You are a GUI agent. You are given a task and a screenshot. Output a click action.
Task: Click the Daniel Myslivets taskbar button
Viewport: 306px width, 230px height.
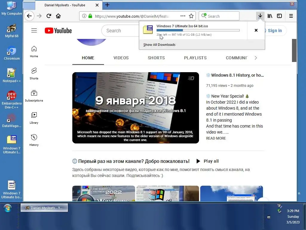[44, 208]
